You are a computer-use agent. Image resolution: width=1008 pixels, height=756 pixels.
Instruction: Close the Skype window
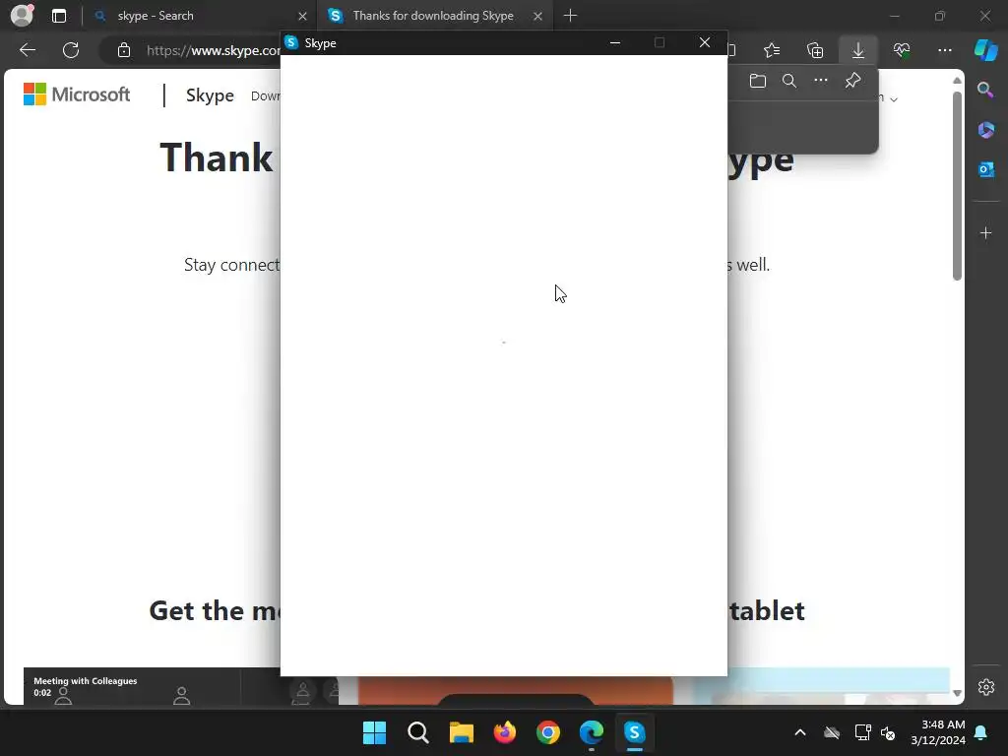pos(705,42)
